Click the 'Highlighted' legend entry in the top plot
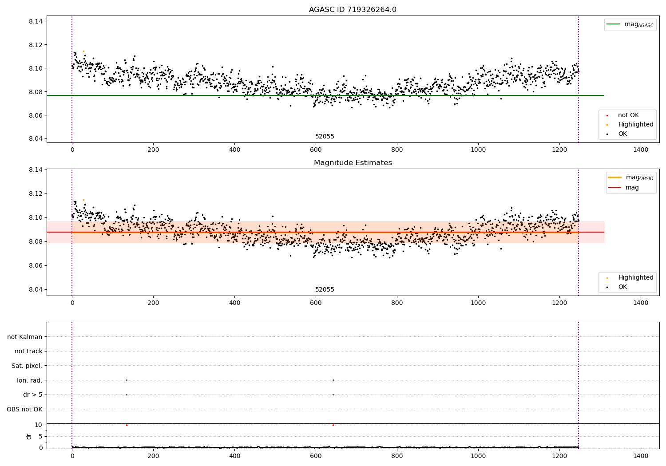Image resolution: width=666 pixels, height=466 pixels. 630,125
